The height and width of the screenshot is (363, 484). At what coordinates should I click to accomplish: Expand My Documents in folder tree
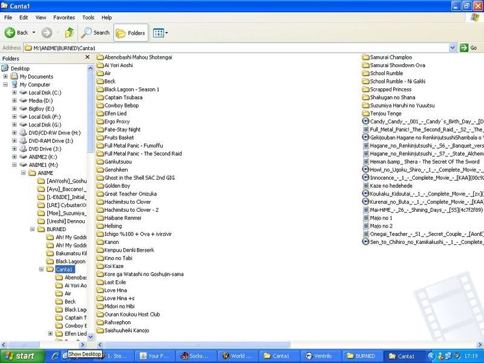(5, 76)
